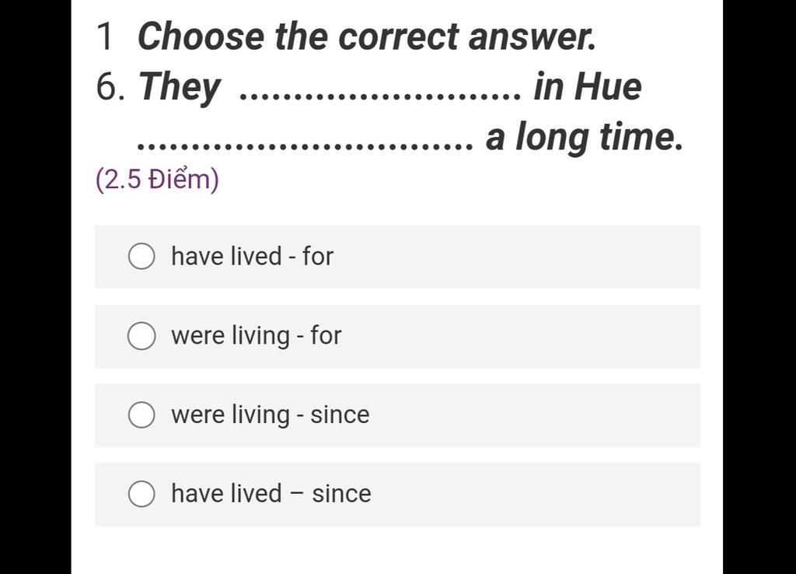Click the 'in Hue' text

587,86
